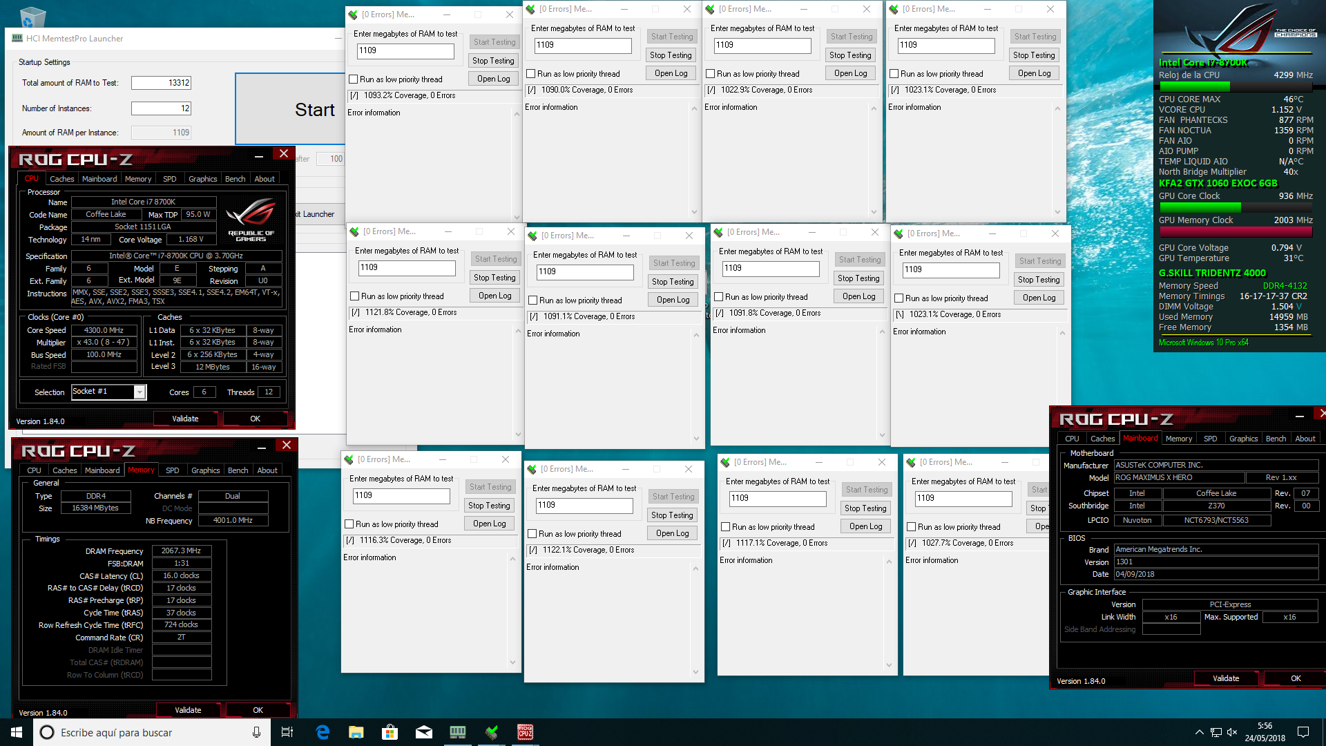The image size is (1326, 746).
Task: Click the MemtestPro Launcher RAM taskbar icon
Action: (458, 732)
